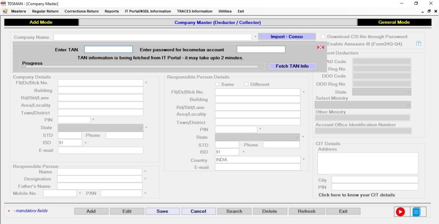Close the TAN fetch popup
The height and width of the screenshot is (224, 439).
[320, 47]
